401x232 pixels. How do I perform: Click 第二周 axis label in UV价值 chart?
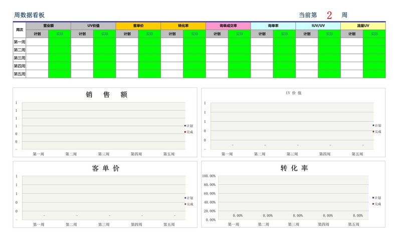(x=260, y=154)
